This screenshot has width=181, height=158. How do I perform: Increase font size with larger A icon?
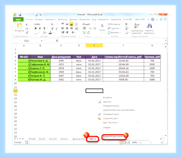(x=52, y=28)
